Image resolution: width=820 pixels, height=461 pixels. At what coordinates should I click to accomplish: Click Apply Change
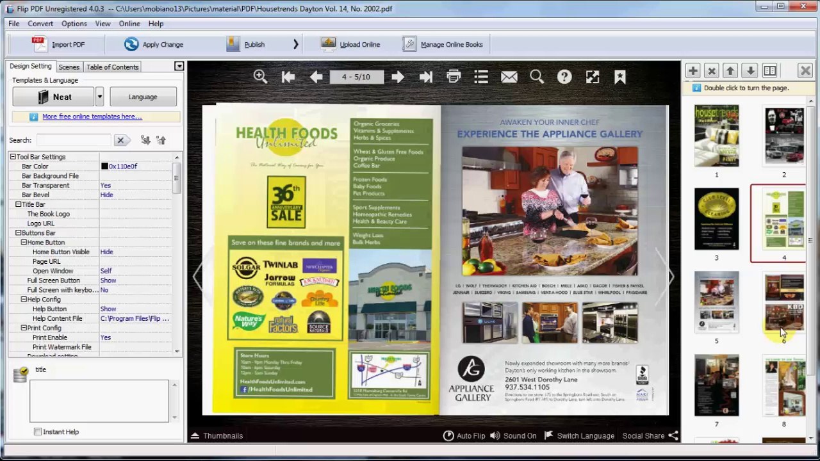(x=154, y=44)
